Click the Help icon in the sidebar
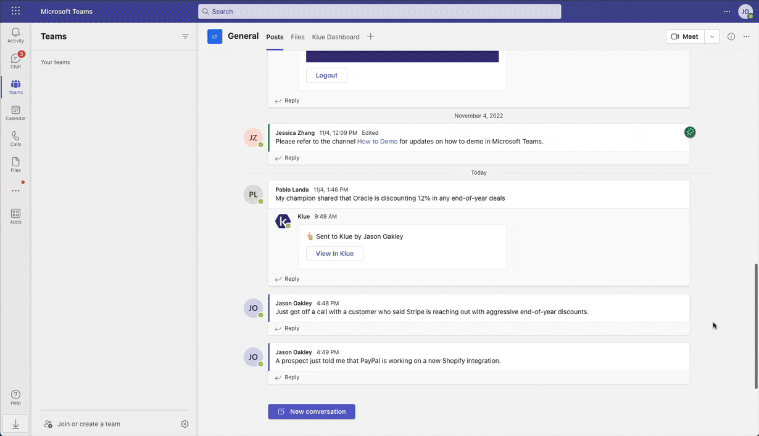This screenshot has height=436, width=759. pos(15,397)
